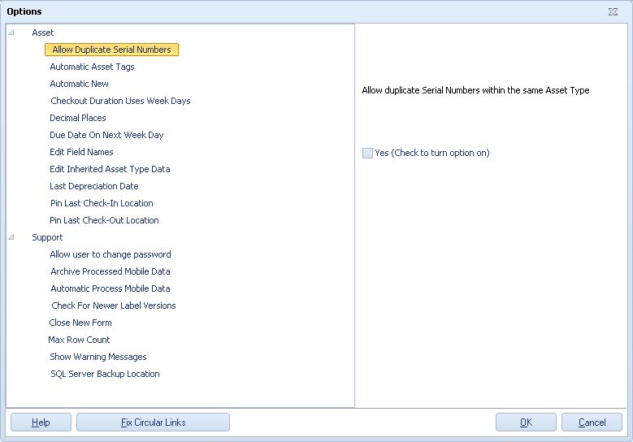
Task: Select Automatic New option
Action: click(79, 84)
